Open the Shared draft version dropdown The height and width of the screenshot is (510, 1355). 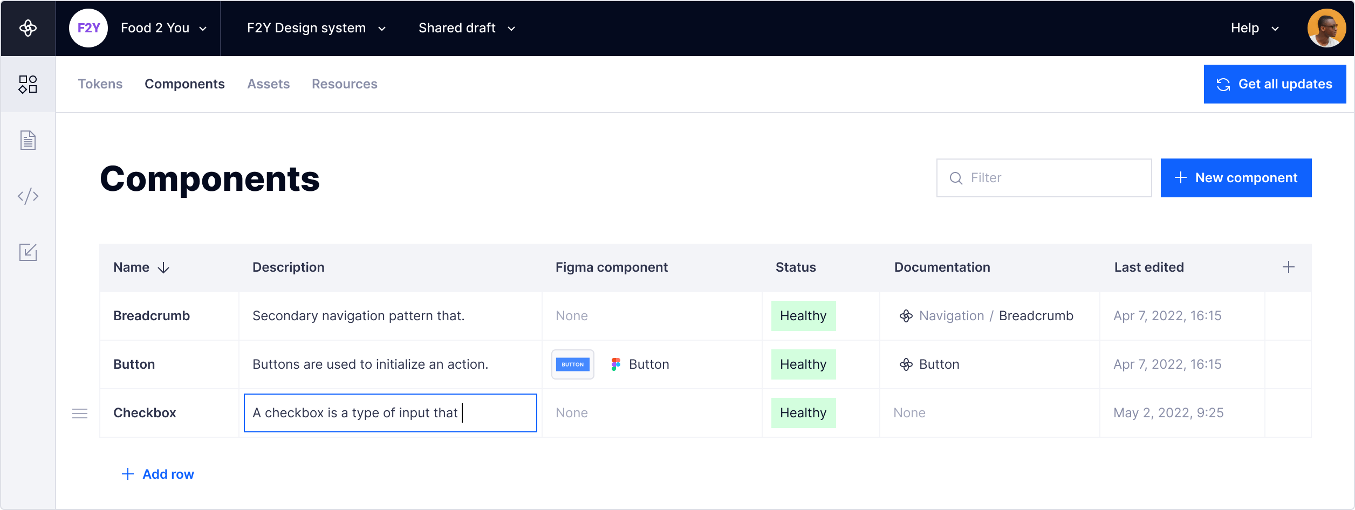click(467, 28)
